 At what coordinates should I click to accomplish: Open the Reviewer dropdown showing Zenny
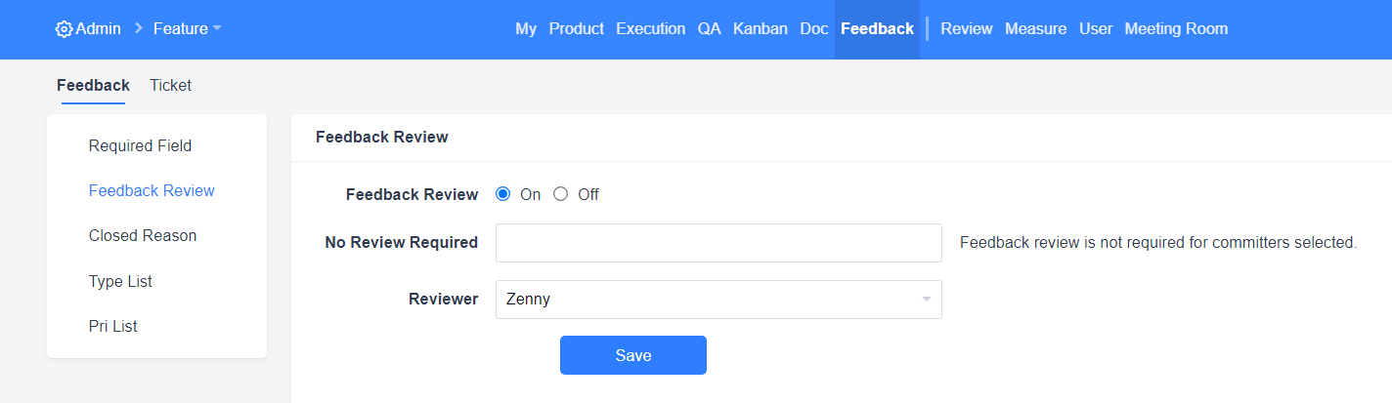point(718,300)
